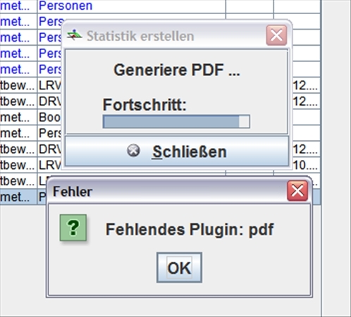Click the 'Fehlendes Plugin: pdf' message
The height and width of the screenshot is (317, 351).
190,230
